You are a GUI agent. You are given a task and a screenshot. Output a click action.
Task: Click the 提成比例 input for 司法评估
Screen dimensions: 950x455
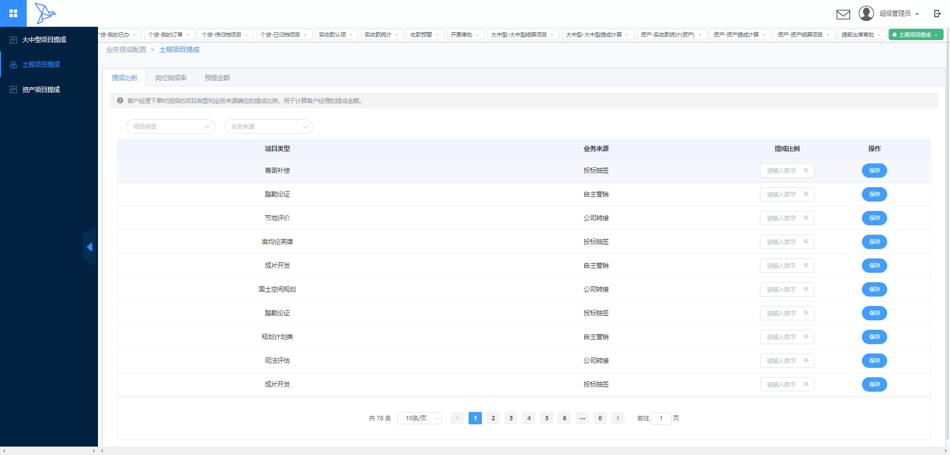(x=787, y=361)
